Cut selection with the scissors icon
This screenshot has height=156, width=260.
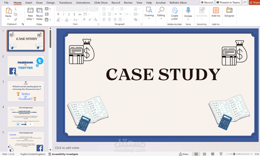click(x=16, y=9)
